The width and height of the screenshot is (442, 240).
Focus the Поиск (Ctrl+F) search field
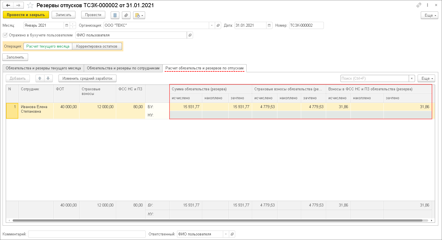(375, 79)
